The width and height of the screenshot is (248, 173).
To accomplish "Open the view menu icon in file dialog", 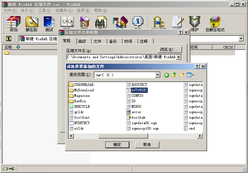I will pyautogui.click(x=190, y=75).
